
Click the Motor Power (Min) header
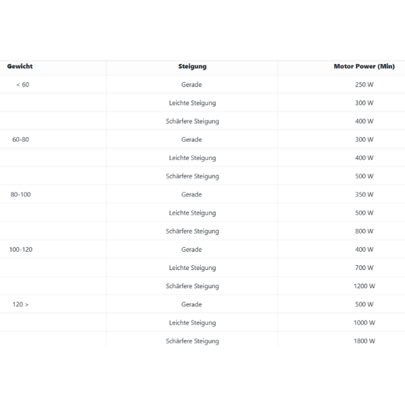(x=364, y=67)
